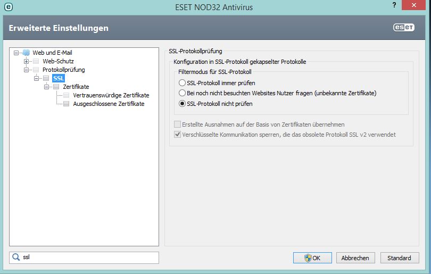The image size is (431, 274).
Task: Click the ESET logo in header
Action: coord(403,28)
